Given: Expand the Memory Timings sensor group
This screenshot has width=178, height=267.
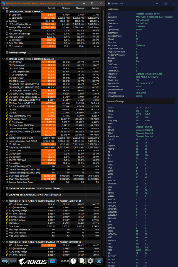Looking at the screenshot, I should pyautogui.click(x=3, y=53).
